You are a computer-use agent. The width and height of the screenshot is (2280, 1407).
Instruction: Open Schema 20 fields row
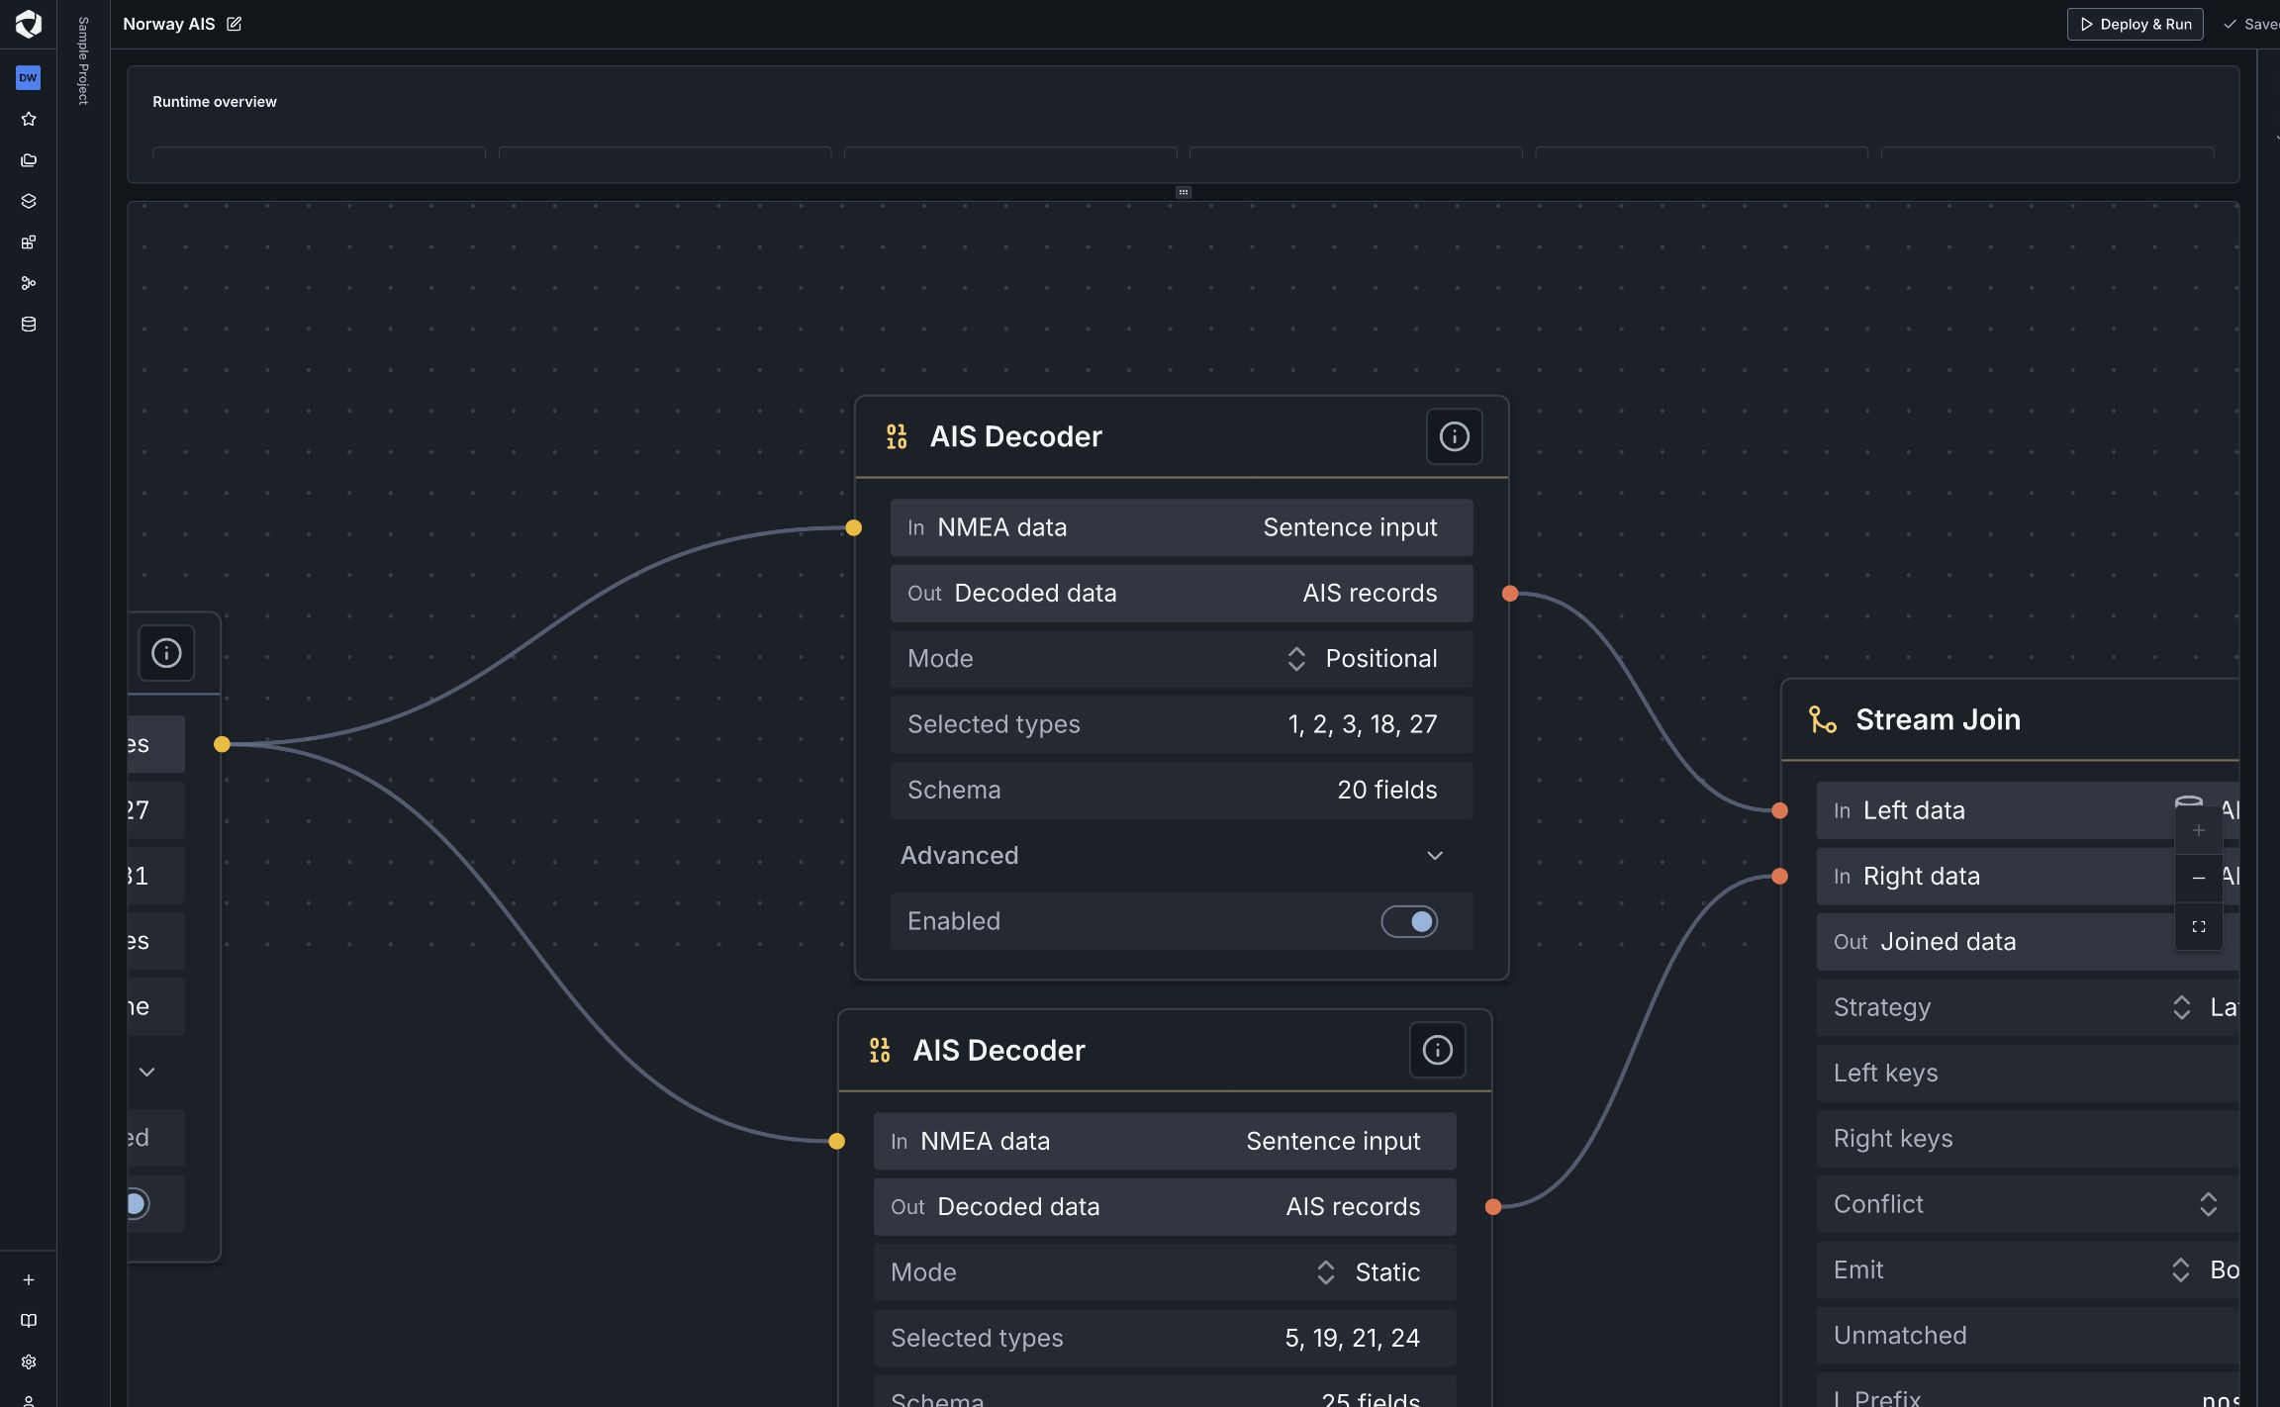[1182, 790]
